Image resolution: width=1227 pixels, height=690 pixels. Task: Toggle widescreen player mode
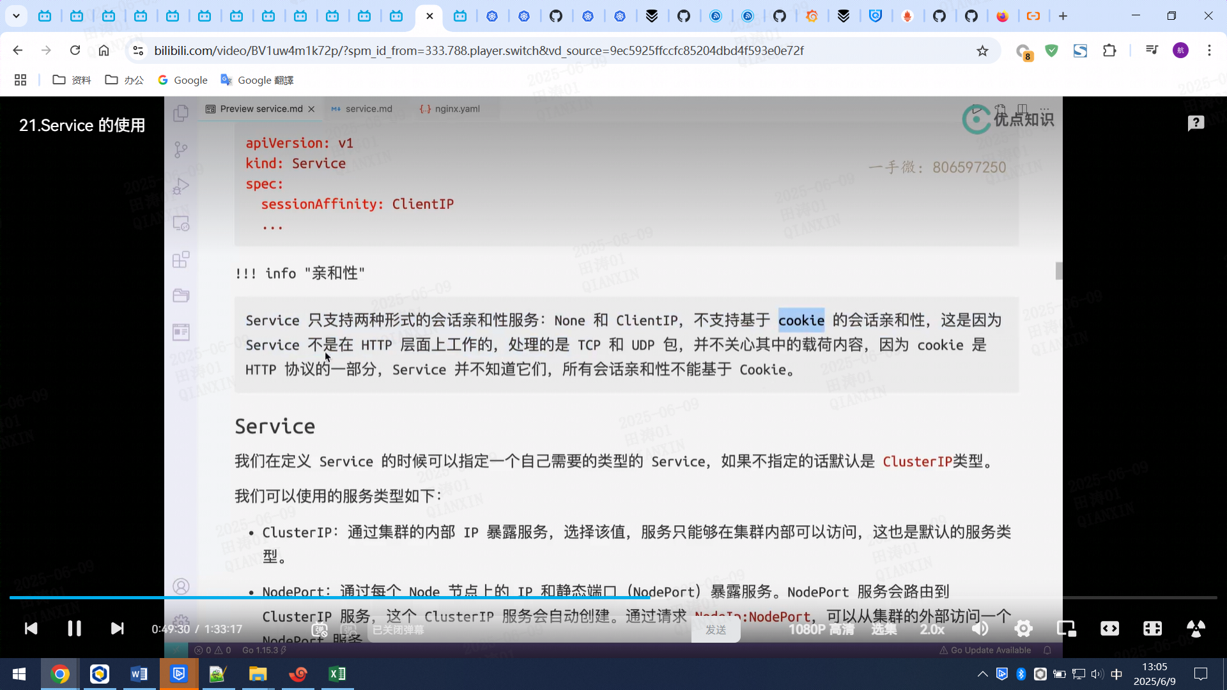[1109, 629]
